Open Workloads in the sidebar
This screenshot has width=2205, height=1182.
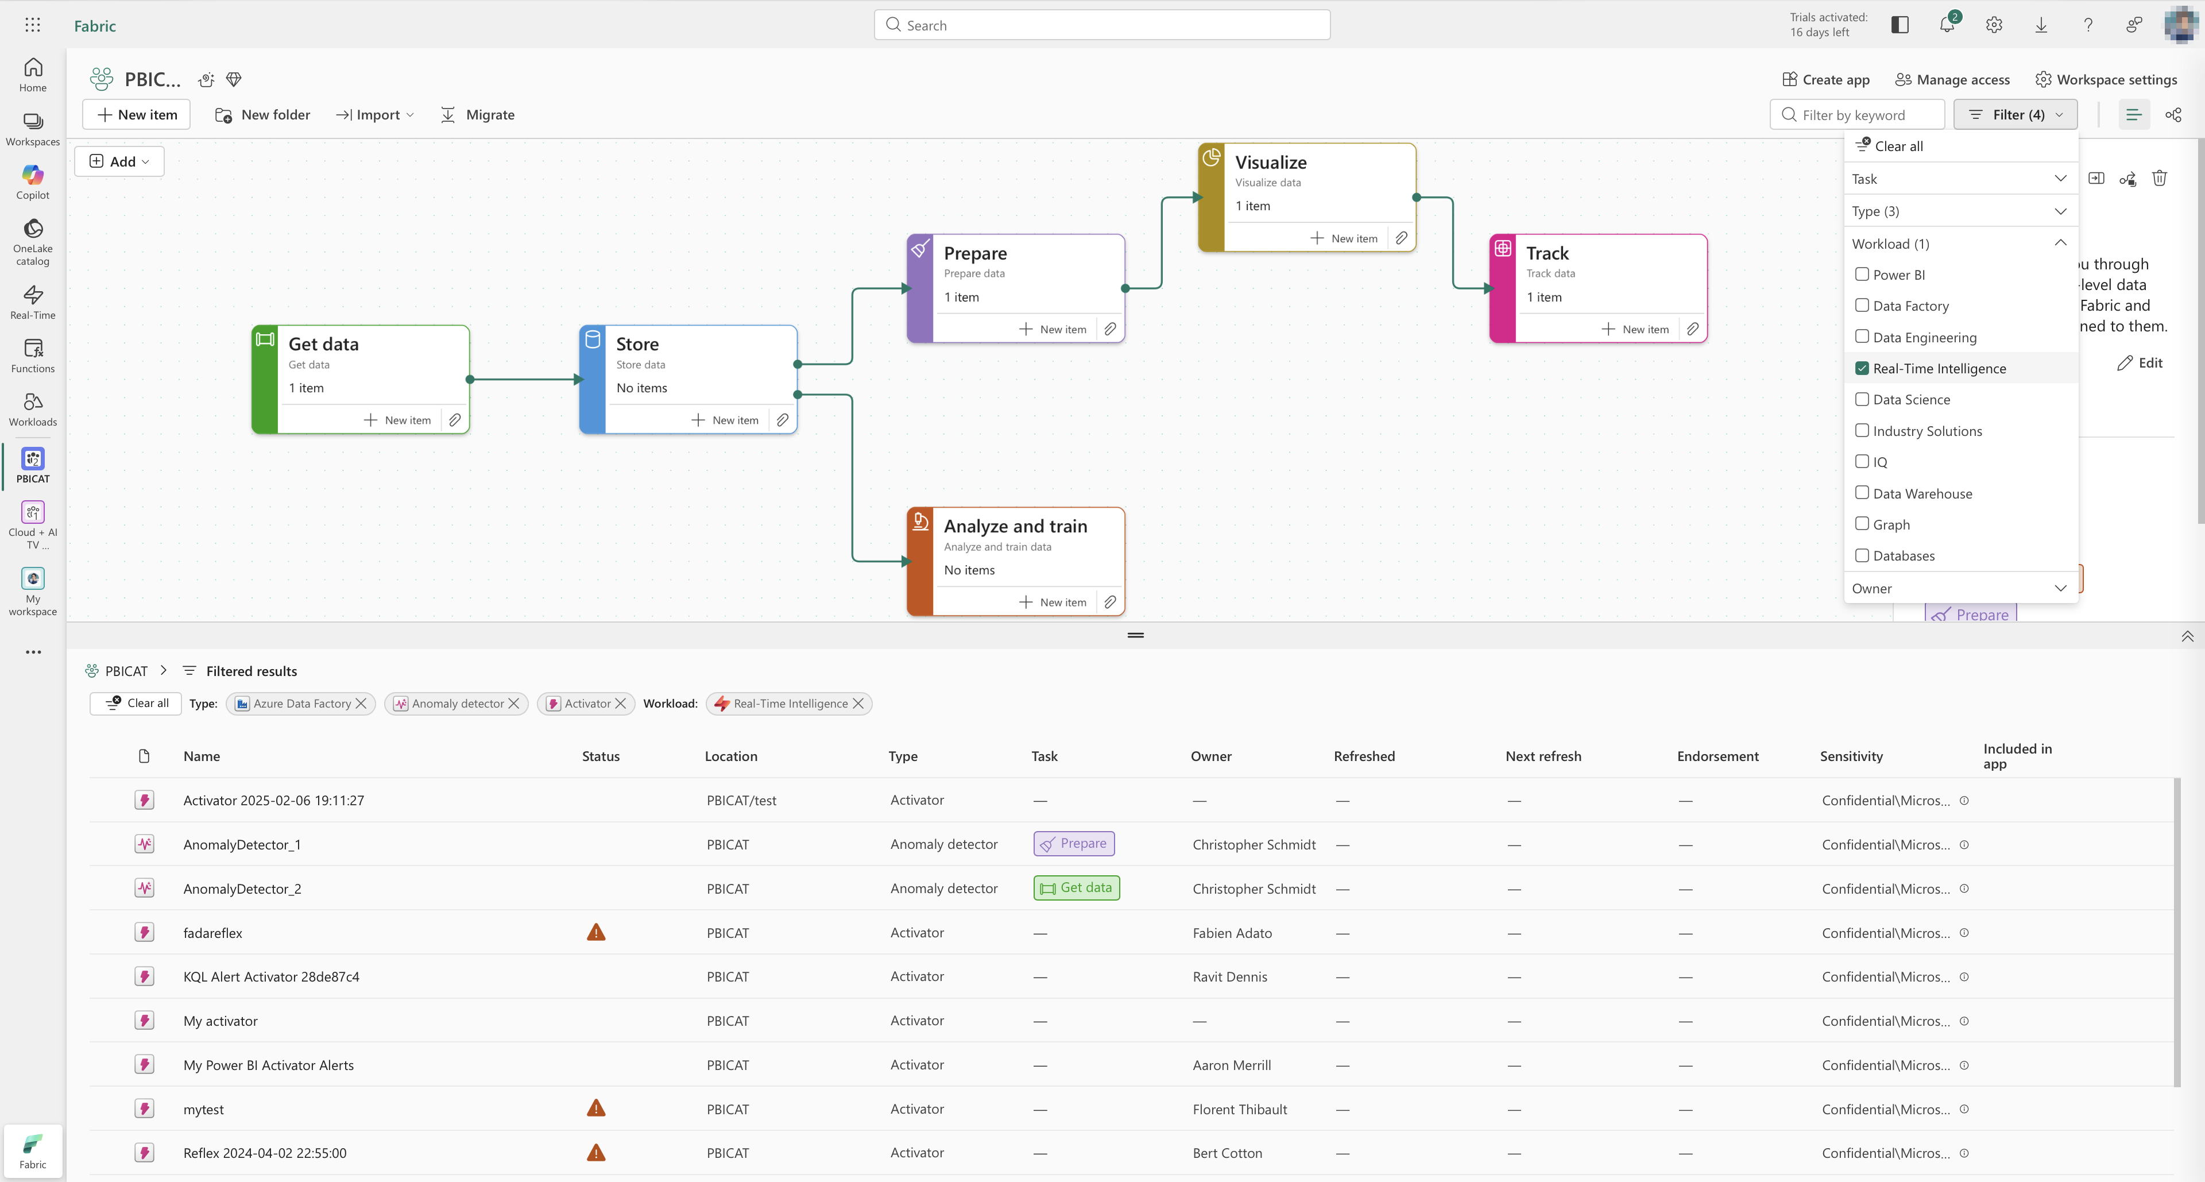click(x=33, y=409)
